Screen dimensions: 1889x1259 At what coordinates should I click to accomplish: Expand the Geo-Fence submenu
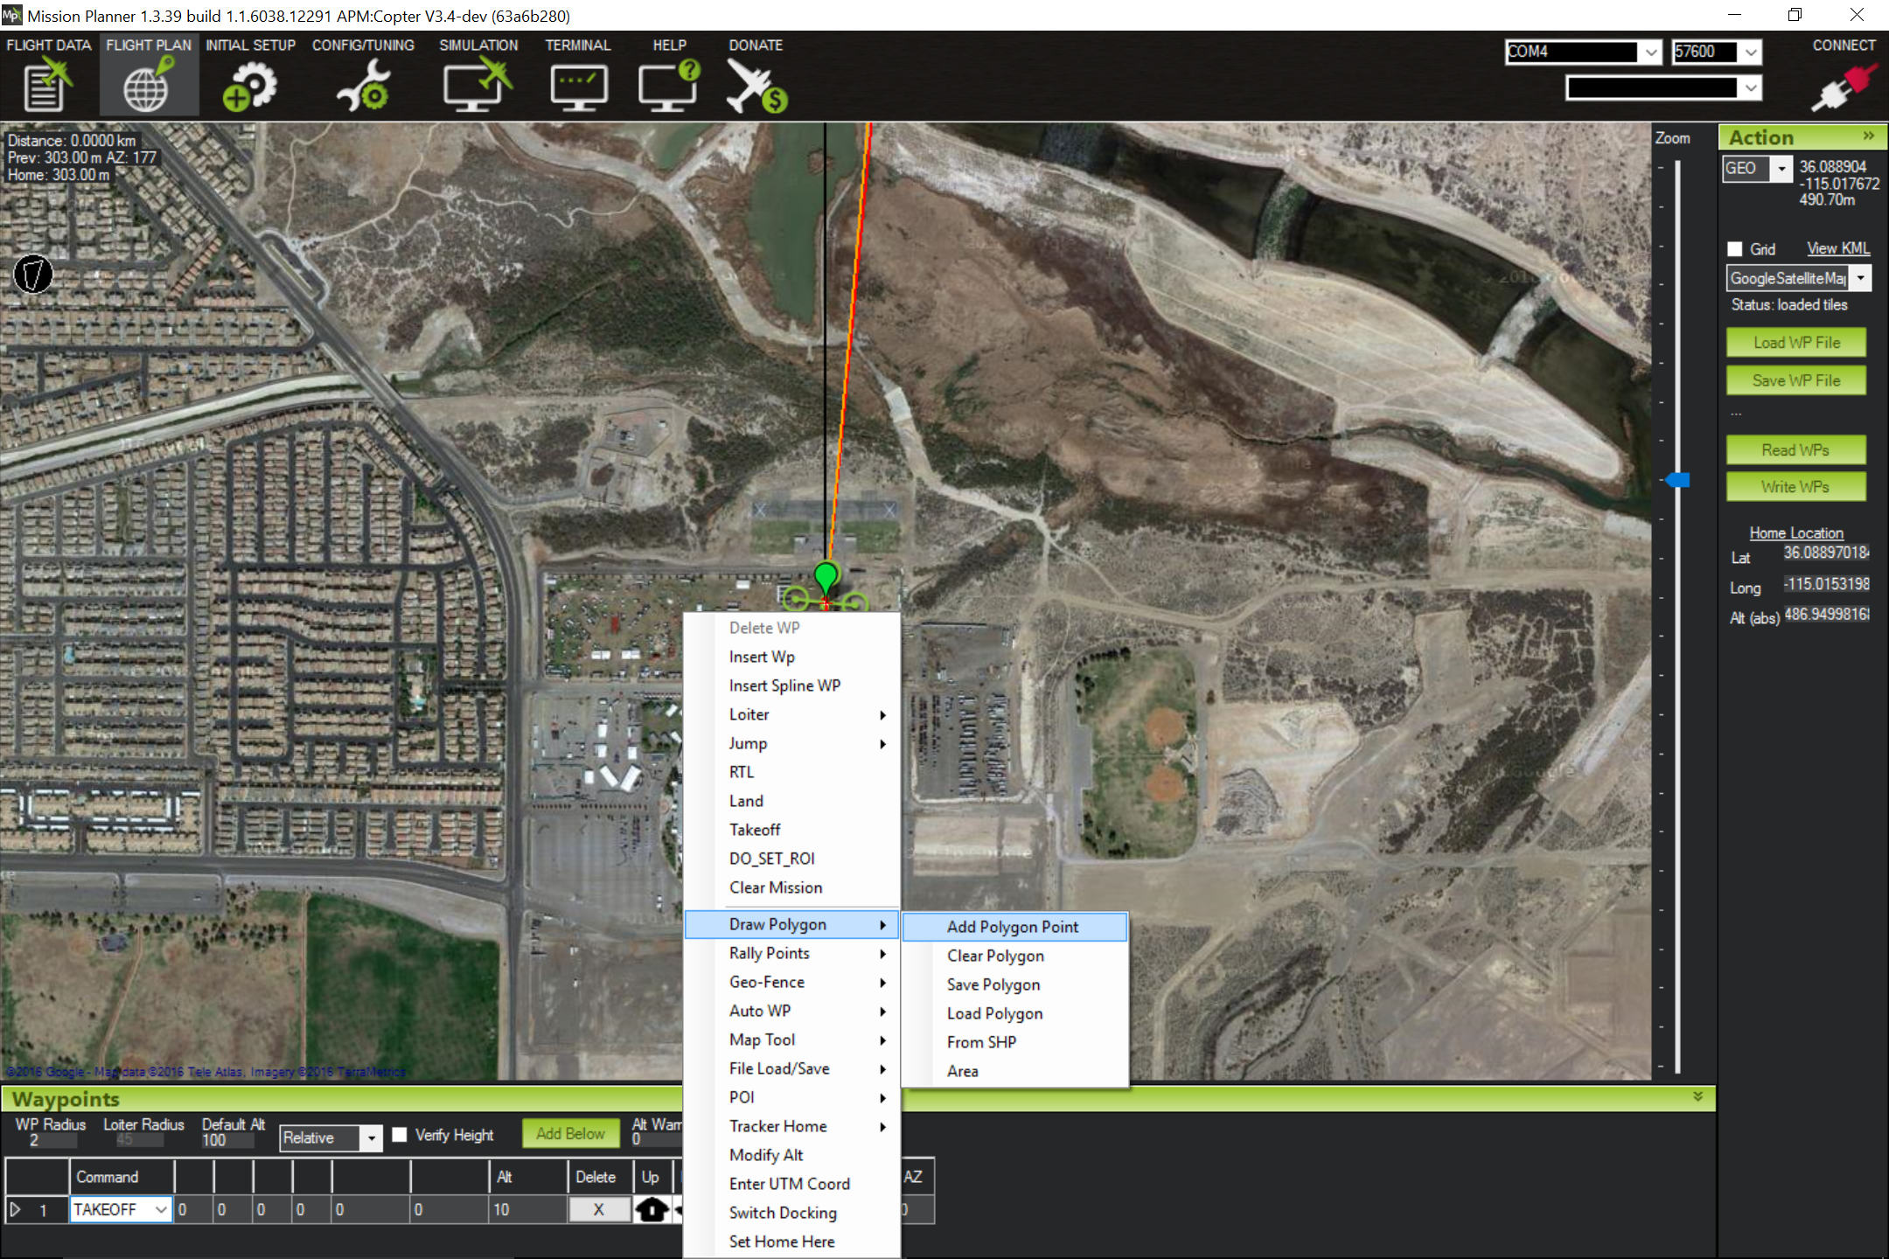point(791,982)
